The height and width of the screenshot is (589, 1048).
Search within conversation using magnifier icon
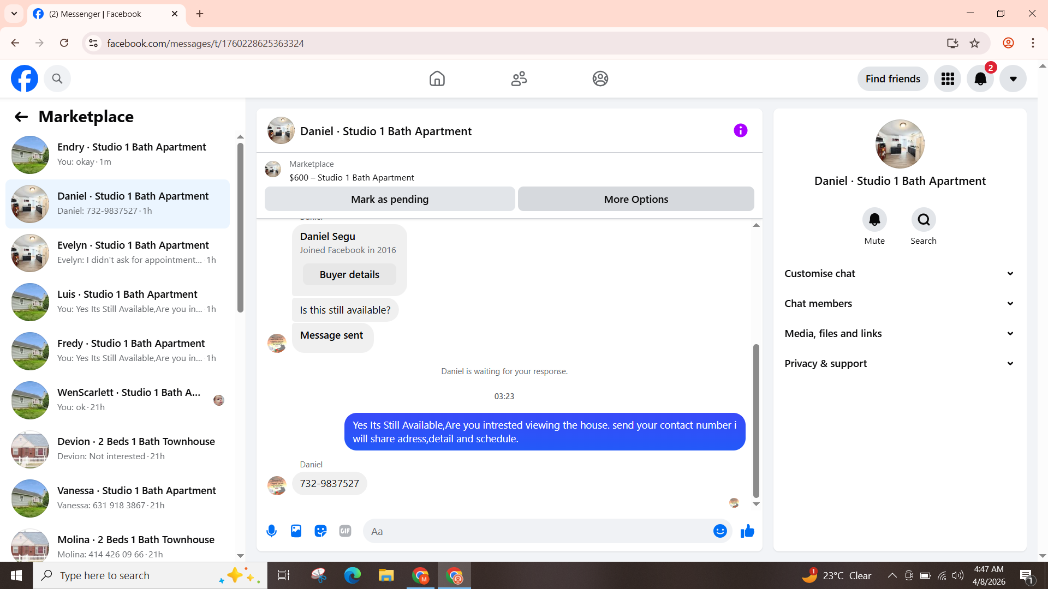point(924,220)
